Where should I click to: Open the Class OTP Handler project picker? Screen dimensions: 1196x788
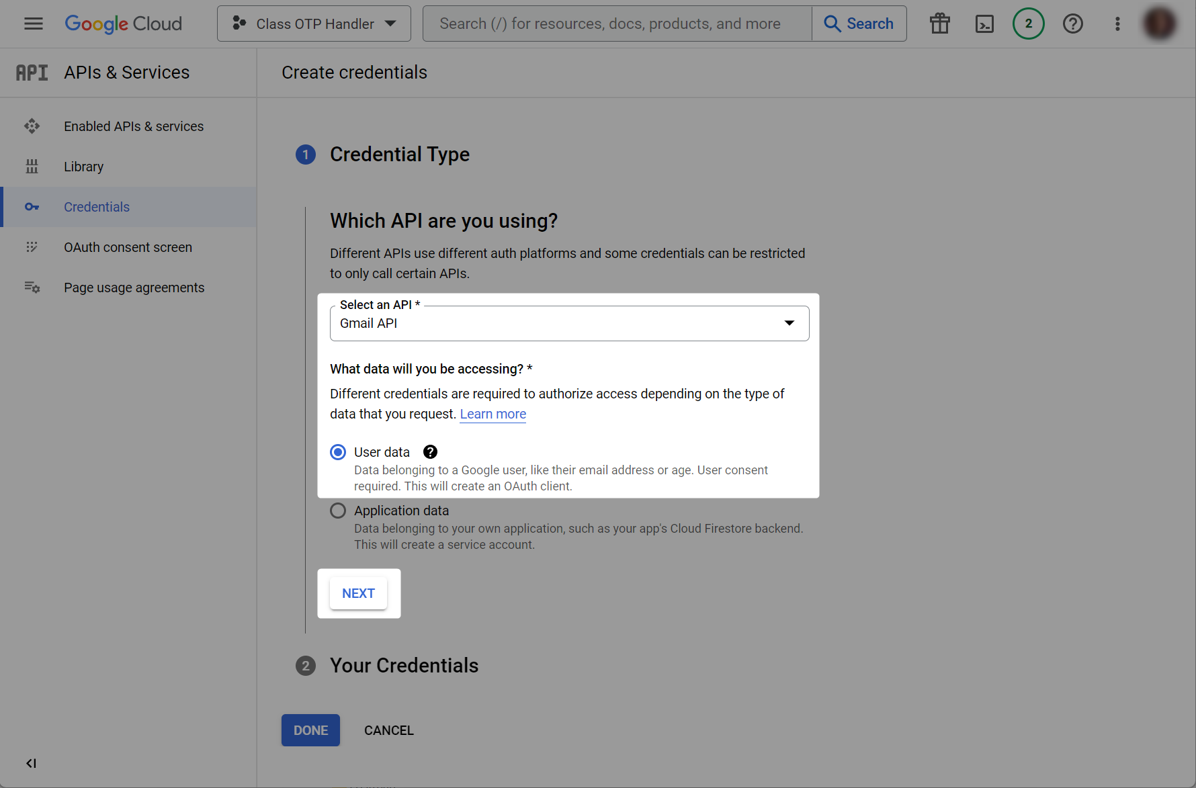[314, 24]
